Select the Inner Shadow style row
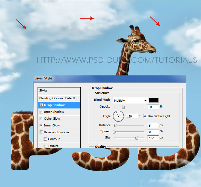This screenshot has width=201, height=187. pos(59,112)
